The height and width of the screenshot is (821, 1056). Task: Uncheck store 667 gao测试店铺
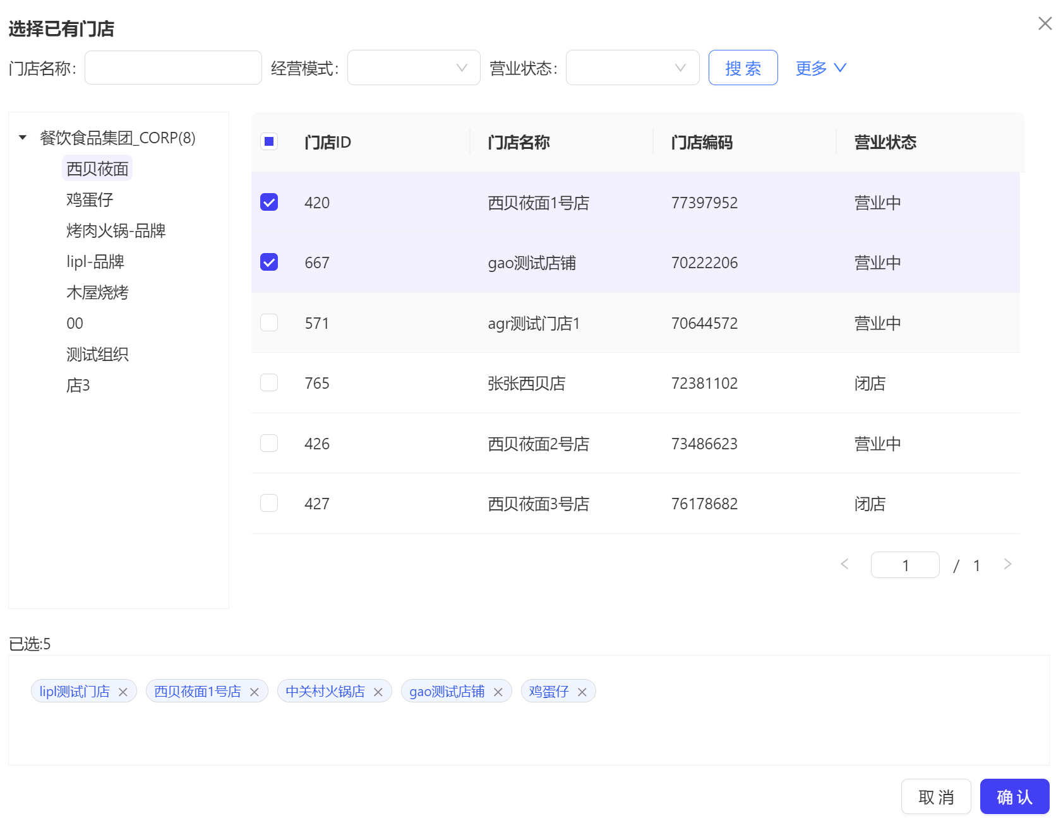[x=269, y=262]
